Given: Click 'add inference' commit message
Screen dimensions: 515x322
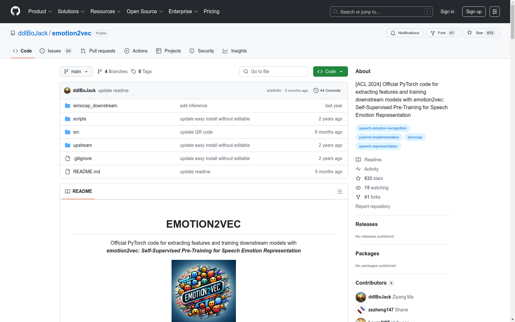Looking at the screenshot, I should 193,106.
